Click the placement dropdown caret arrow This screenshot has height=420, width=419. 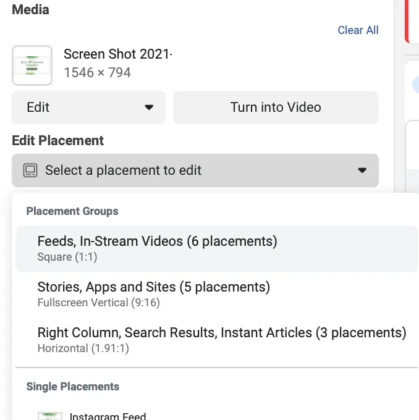362,170
